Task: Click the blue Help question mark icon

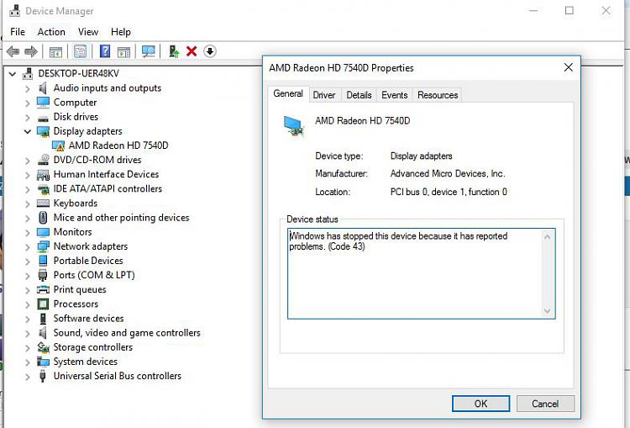Action: pos(105,51)
